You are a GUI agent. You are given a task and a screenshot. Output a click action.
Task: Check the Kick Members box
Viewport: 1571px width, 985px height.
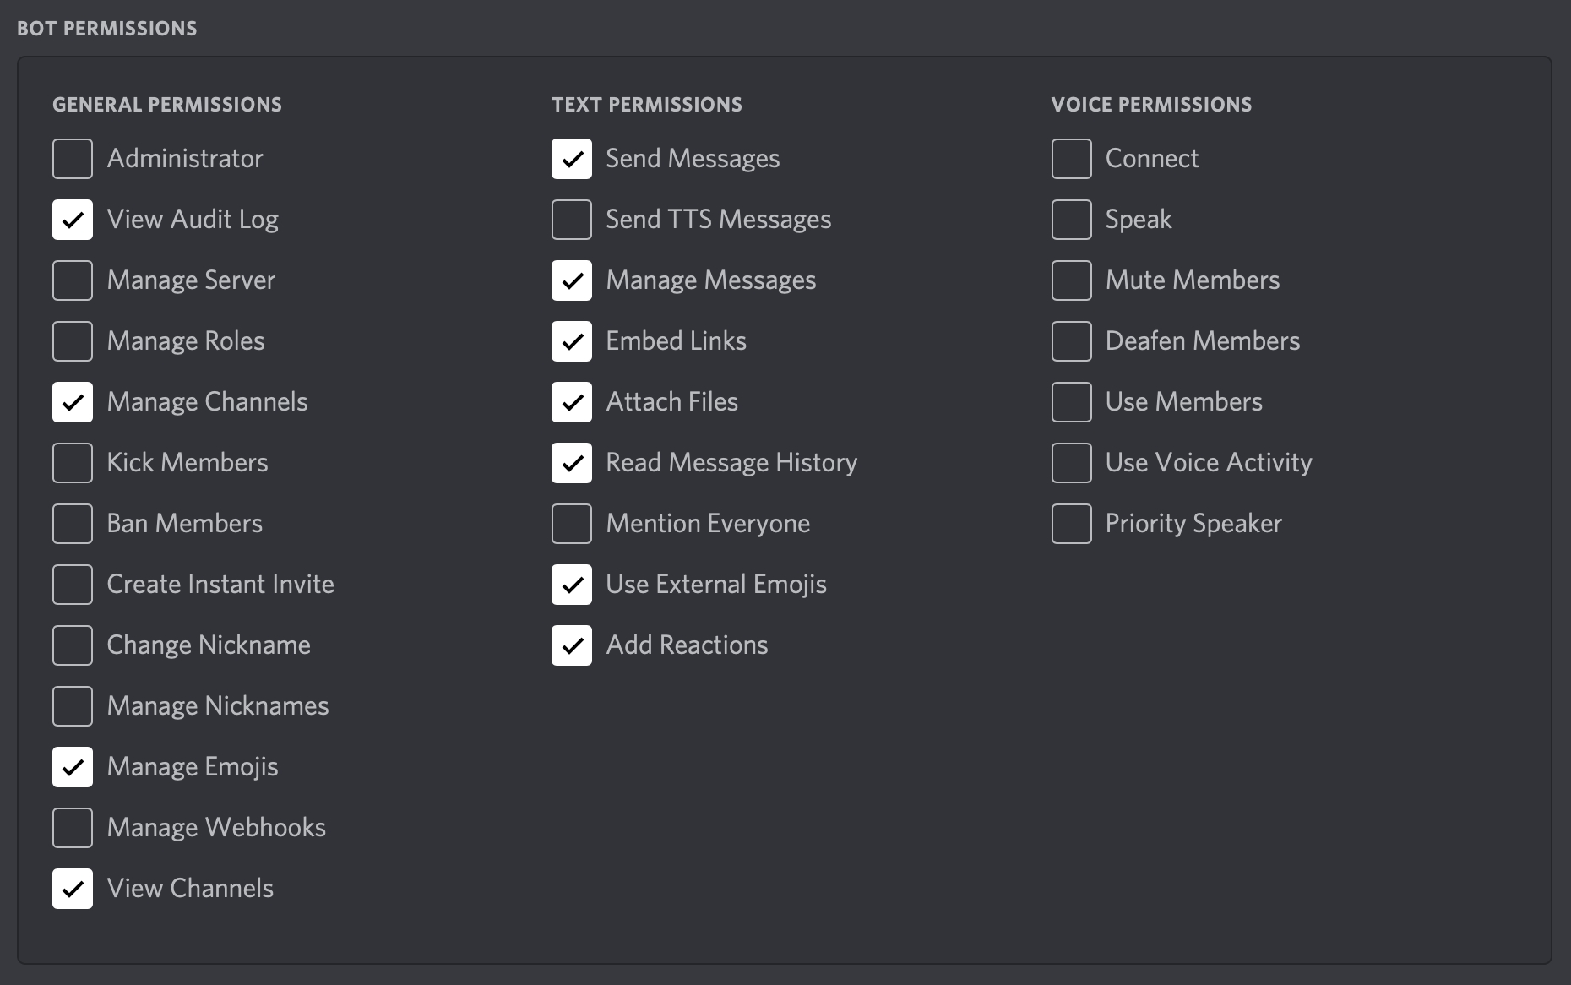click(x=73, y=463)
